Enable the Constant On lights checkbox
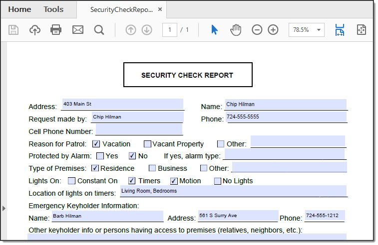Screen dimensions: 378x245 71,181
